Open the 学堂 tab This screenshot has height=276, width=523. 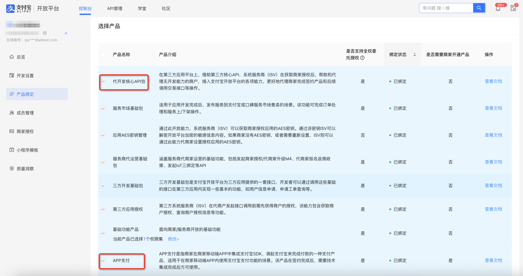(142, 9)
